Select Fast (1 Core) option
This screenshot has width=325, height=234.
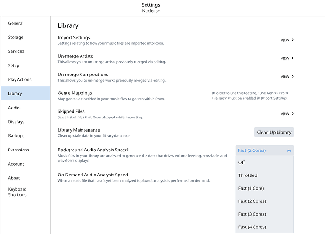pyautogui.click(x=265, y=188)
